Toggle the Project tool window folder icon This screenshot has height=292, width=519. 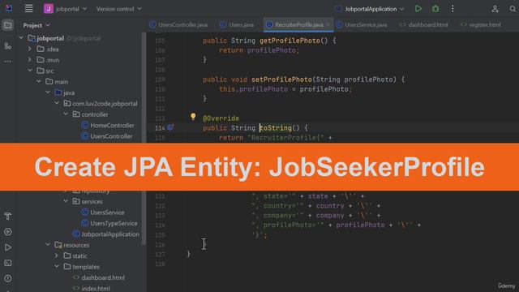pos(8,25)
